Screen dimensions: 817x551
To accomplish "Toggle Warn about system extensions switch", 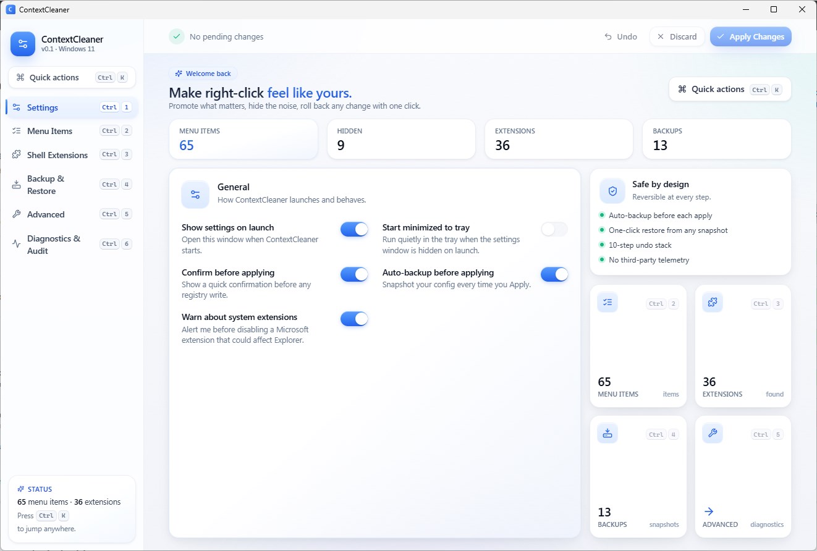I will coord(354,319).
